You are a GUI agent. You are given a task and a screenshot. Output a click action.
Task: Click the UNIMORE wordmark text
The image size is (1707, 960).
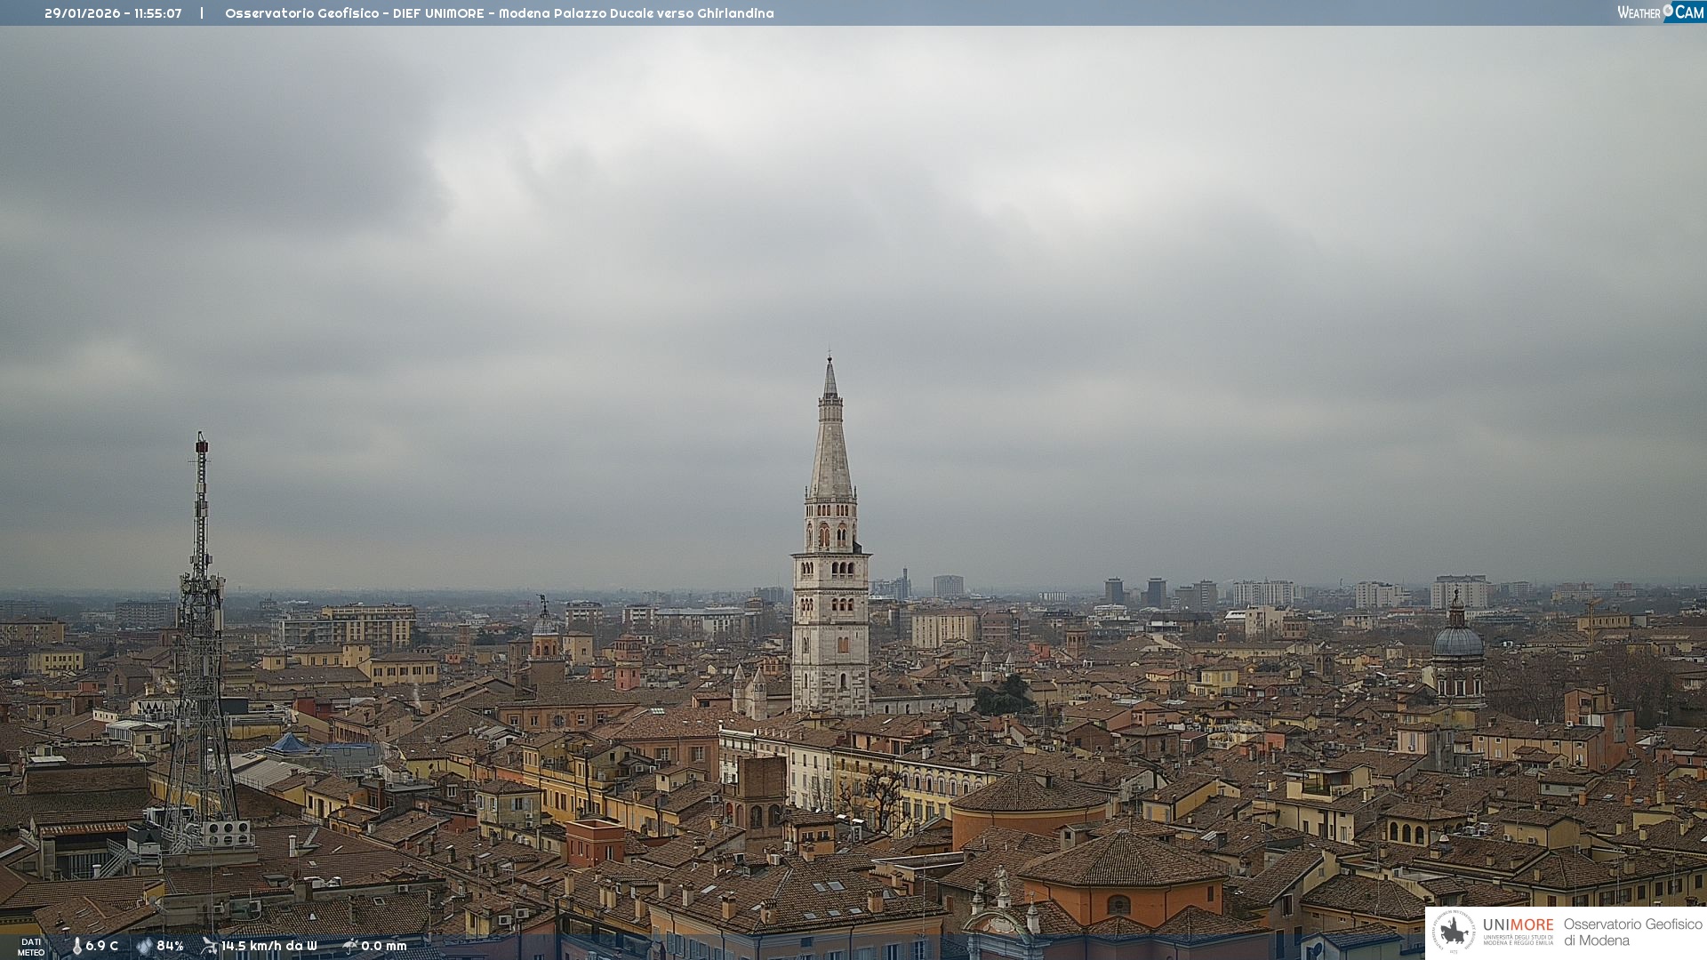click(1518, 925)
